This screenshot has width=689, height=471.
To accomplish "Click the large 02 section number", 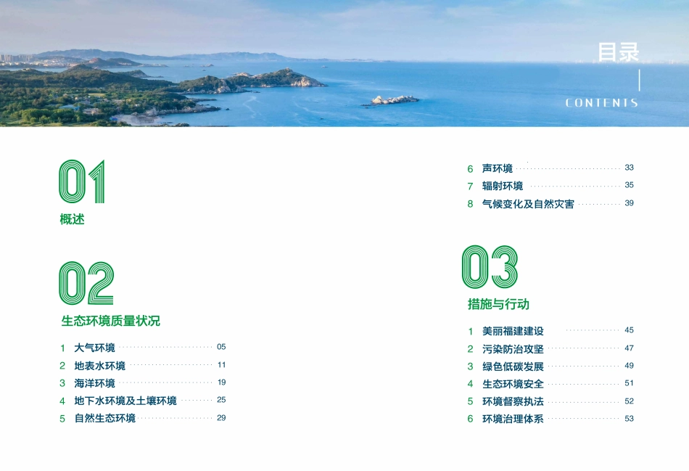I will pos(86,283).
